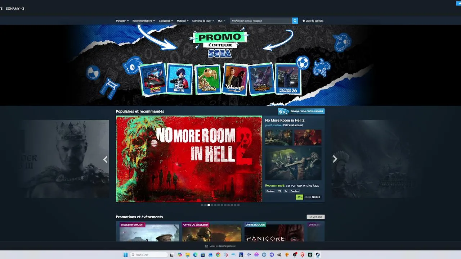Select third carousel pagination dot
The image size is (461, 259).
click(209, 205)
